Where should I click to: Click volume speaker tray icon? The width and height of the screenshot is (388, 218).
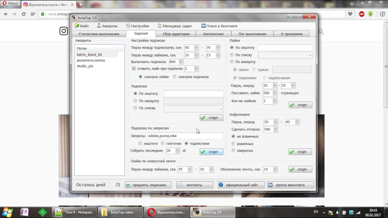pyautogui.click(x=337, y=212)
